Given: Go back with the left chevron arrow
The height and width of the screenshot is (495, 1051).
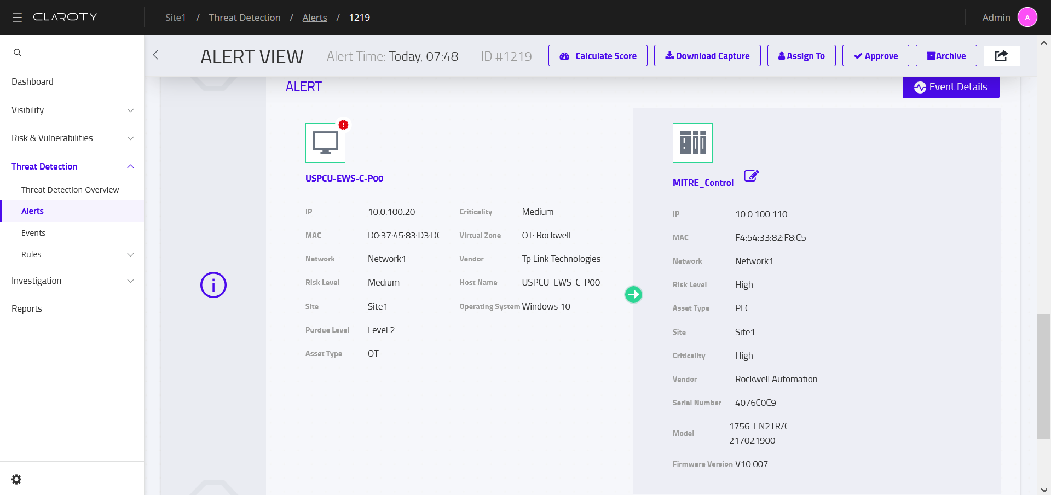Looking at the screenshot, I should (x=155, y=55).
